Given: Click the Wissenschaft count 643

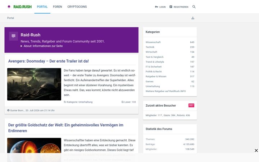Looking at the screenshot, I should pos(192,42).
